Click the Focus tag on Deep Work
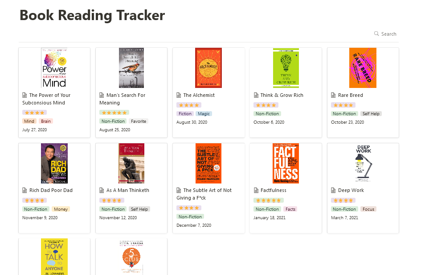Viewport: 429px width, 275px height. [368, 209]
